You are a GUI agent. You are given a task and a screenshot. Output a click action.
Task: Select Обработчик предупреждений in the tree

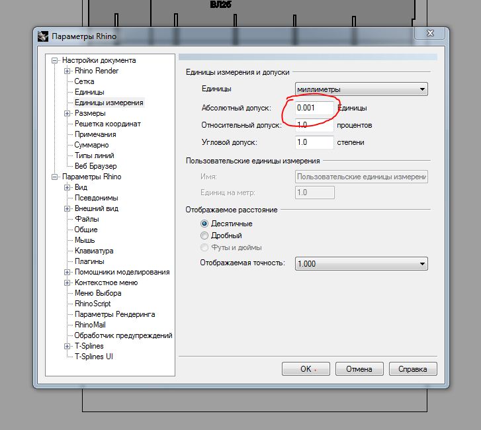(x=123, y=335)
